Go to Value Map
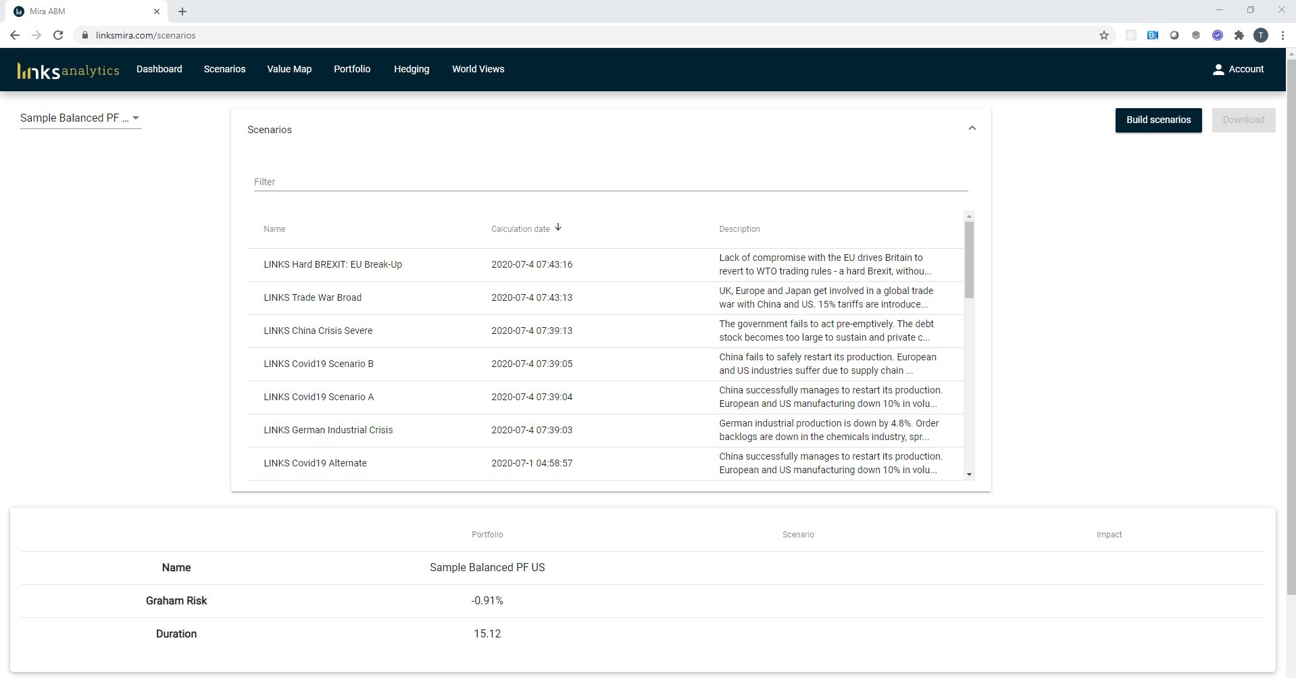This screenshot has width=1296, height=678. pyautogui.click(x=289, y=69)
